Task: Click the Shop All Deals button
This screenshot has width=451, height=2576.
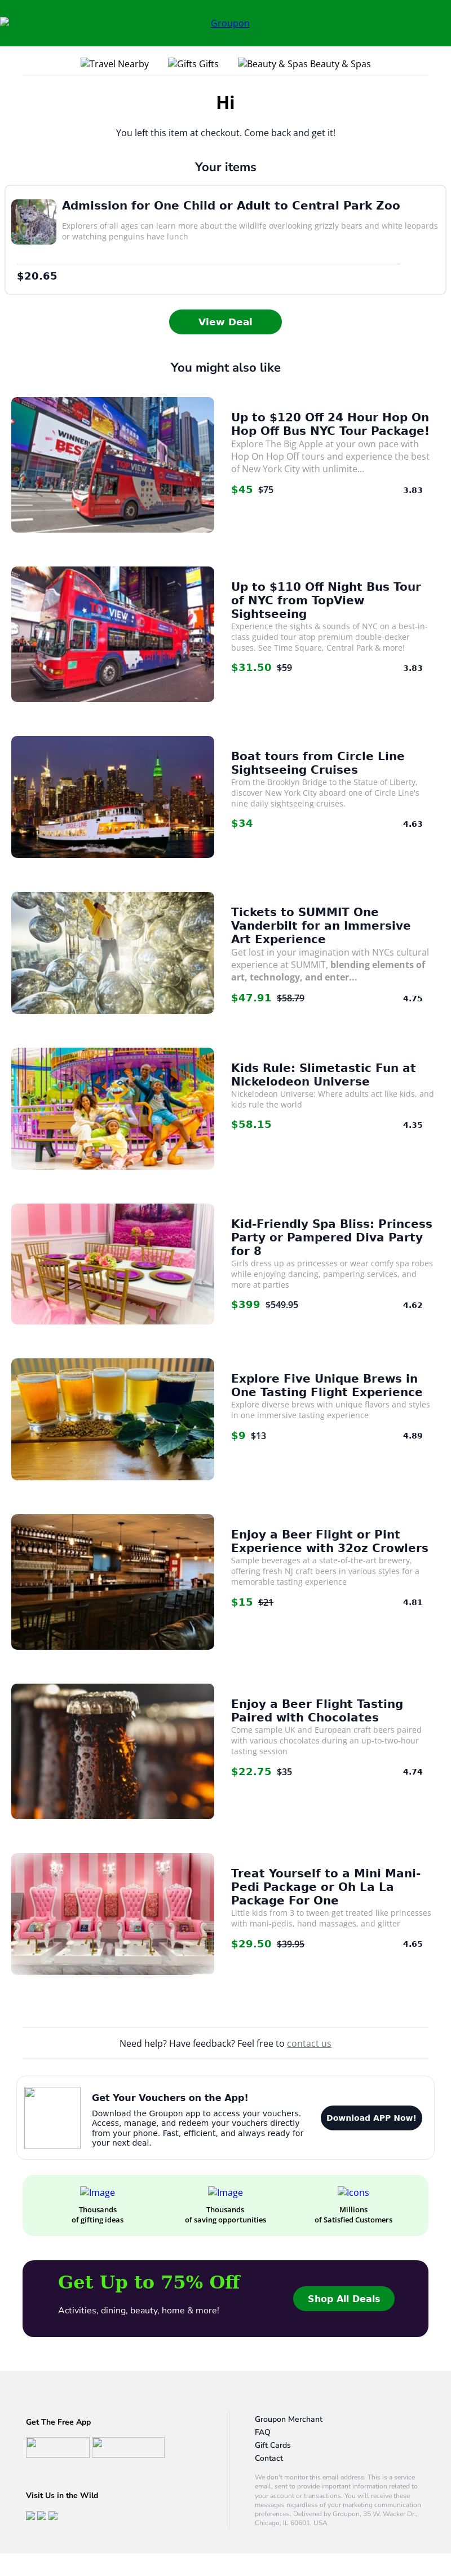Action: coord(343,2299)
